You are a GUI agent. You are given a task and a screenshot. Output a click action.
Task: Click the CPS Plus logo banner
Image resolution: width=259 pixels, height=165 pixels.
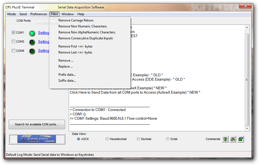click(x=37, y=139)
